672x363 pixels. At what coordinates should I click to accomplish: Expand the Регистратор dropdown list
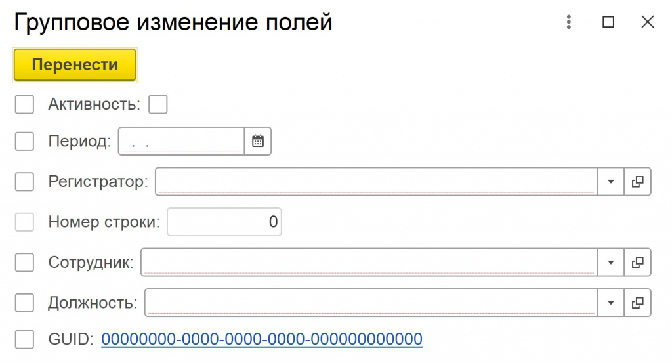tap(610, 182)
